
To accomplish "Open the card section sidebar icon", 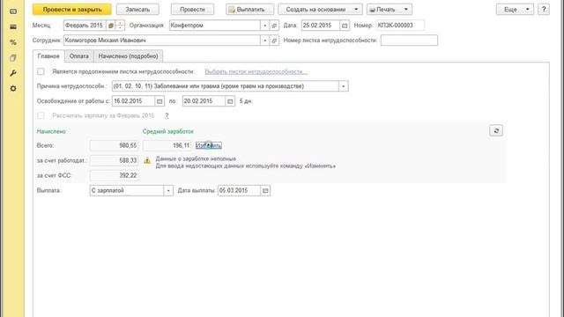I will [13, 27].
